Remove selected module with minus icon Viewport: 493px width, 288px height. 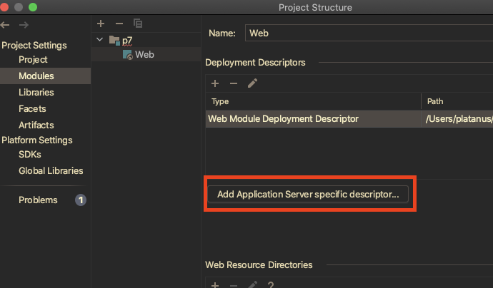119,24
